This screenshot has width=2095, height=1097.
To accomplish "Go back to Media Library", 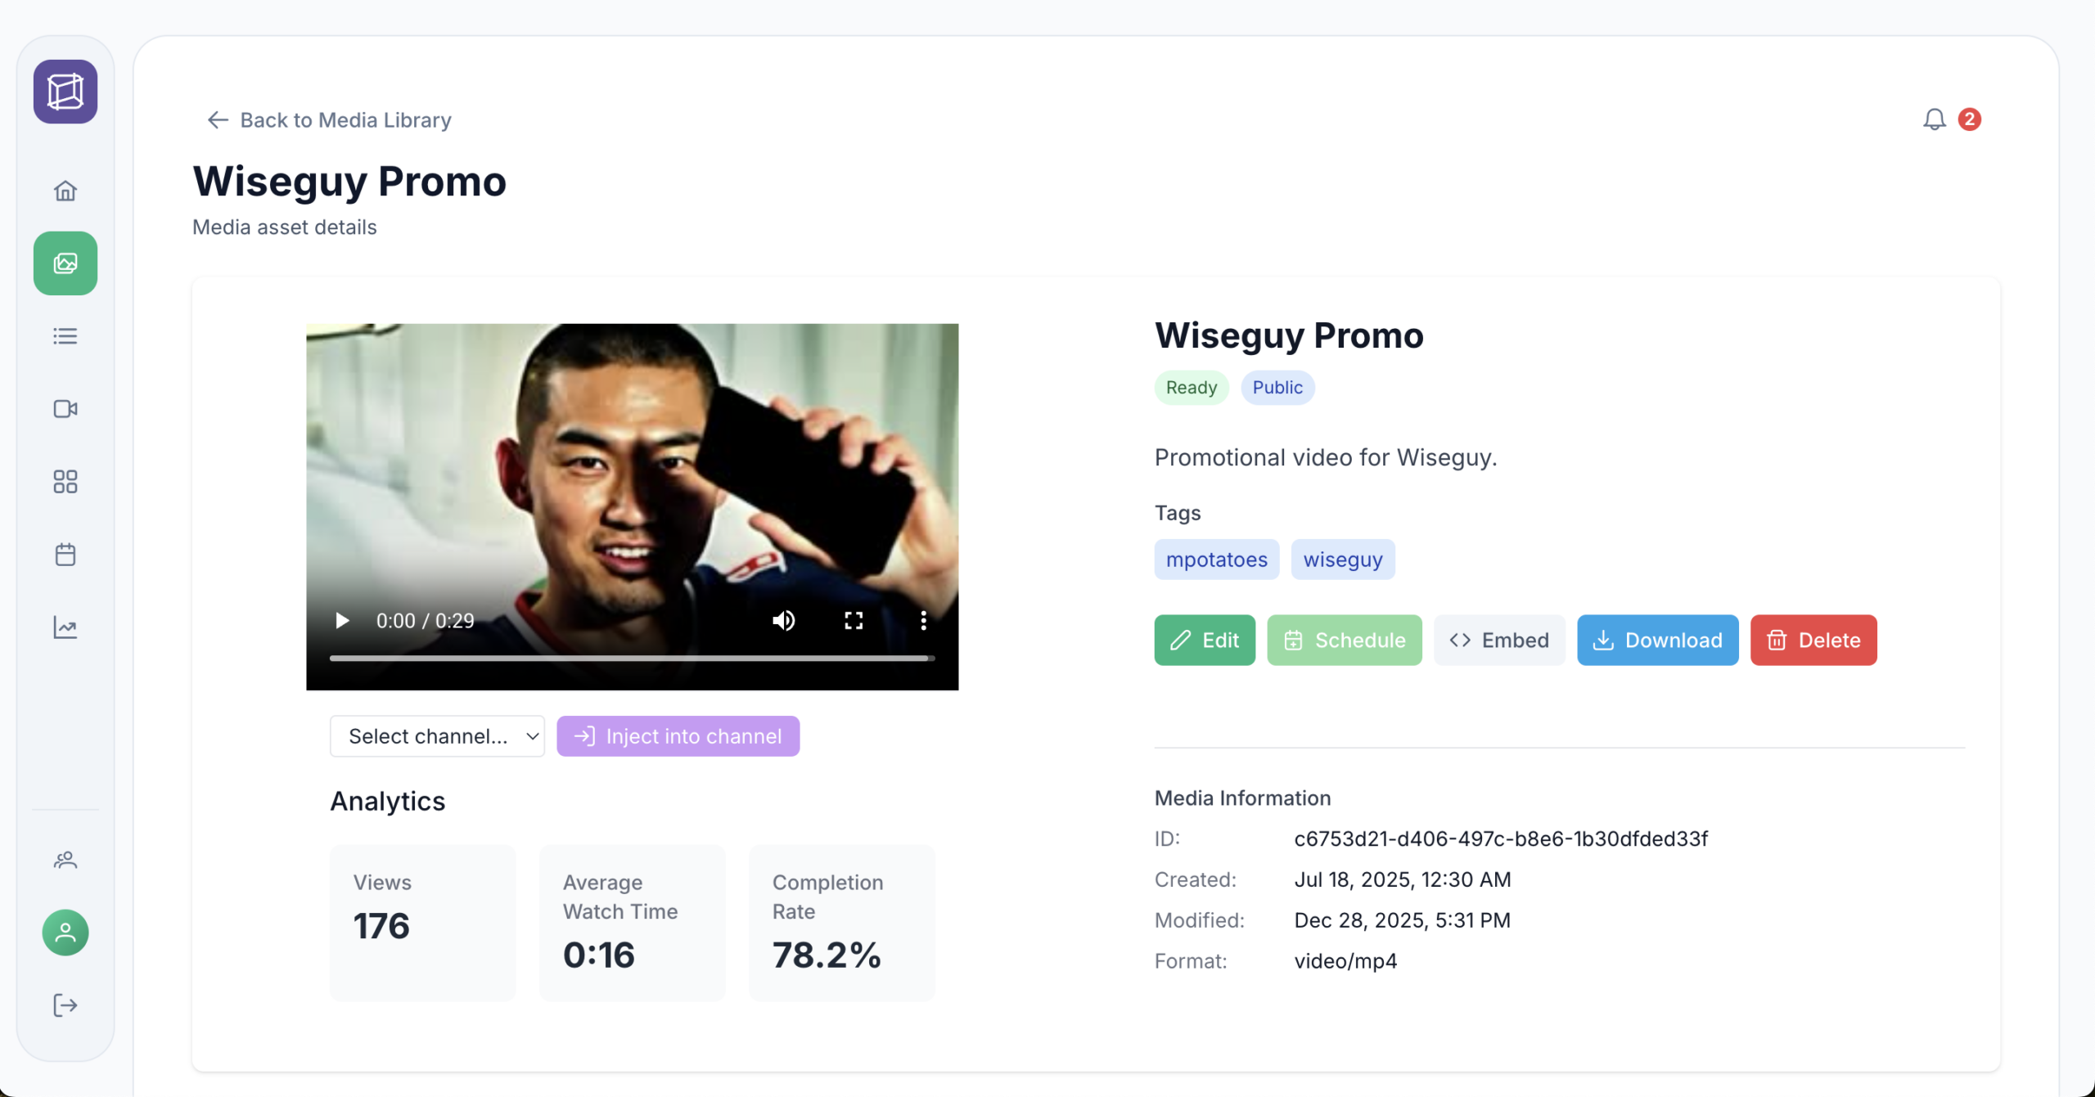I will pos(329,120).
